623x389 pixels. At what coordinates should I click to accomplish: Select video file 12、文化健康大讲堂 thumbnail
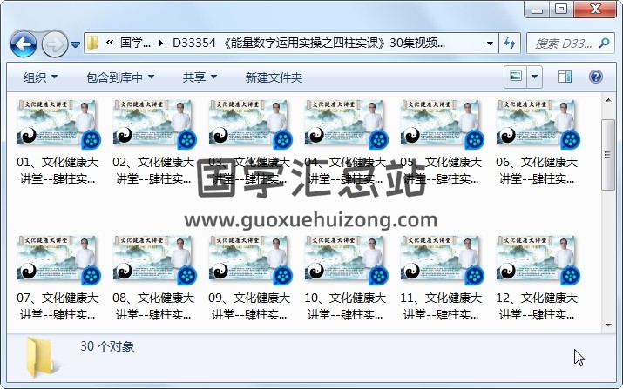tap(537, 260)
